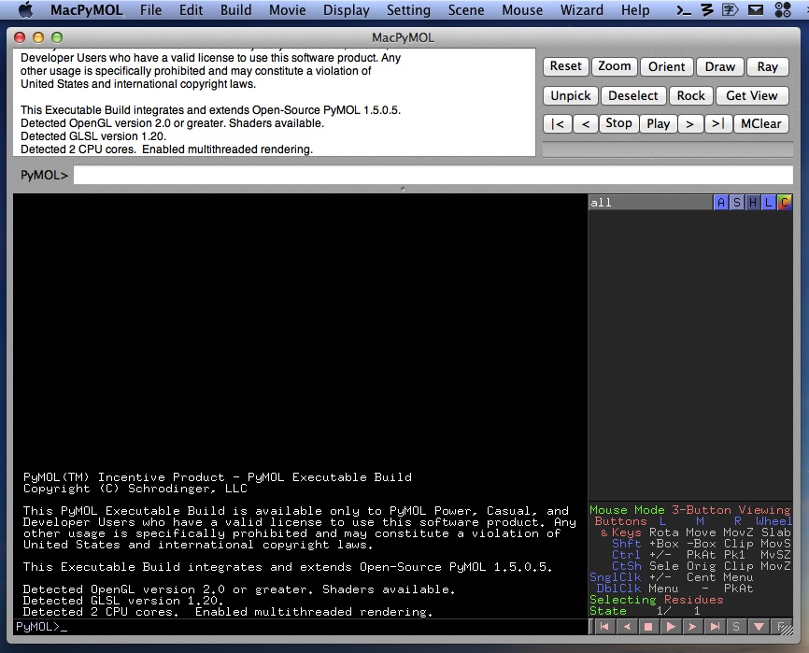Screen dimensions: 809x653
Task: Open the Scene menu
Action: 466,9
